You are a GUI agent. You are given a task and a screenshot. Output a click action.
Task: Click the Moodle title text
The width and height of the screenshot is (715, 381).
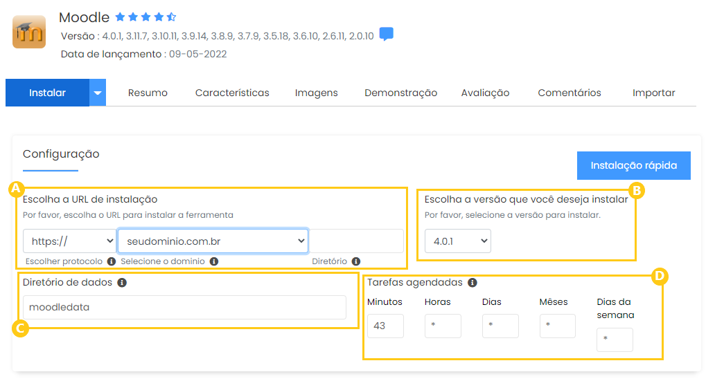click(x=85, y=17)
